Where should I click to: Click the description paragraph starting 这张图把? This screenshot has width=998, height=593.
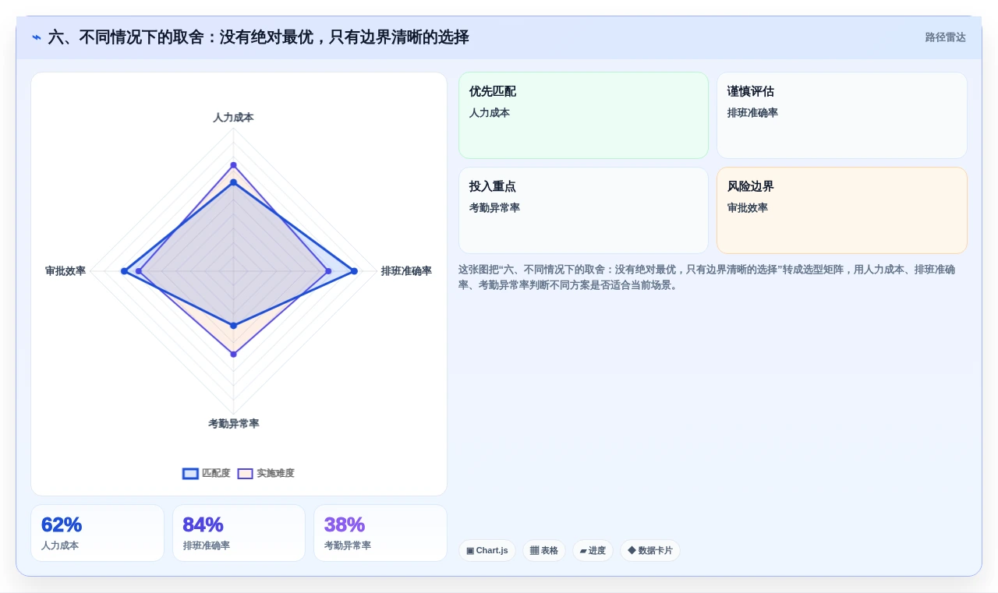[x=706, y=277]
